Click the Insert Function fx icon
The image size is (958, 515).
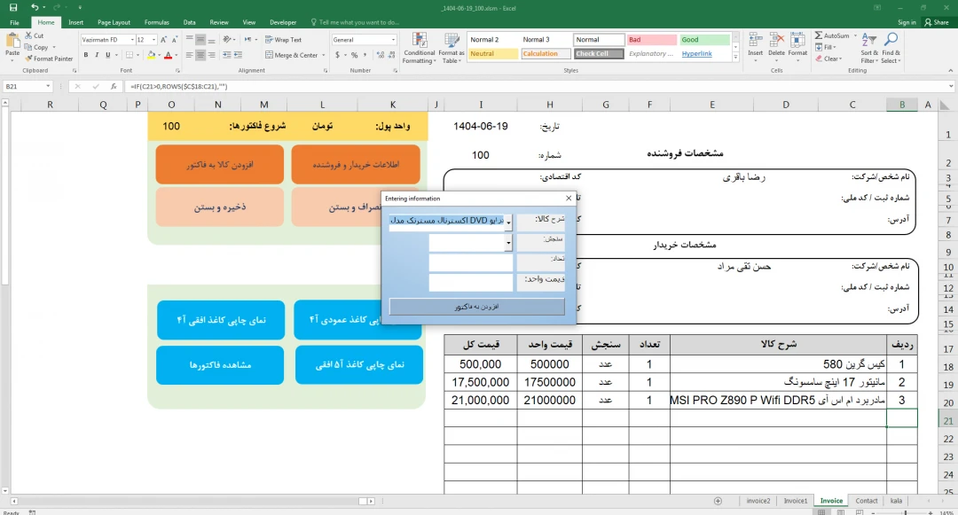[114, 87]
